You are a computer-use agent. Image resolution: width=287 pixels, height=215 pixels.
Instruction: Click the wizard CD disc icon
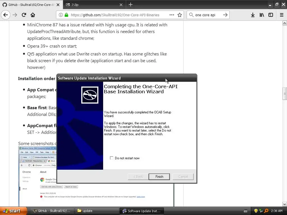(90, 95)
